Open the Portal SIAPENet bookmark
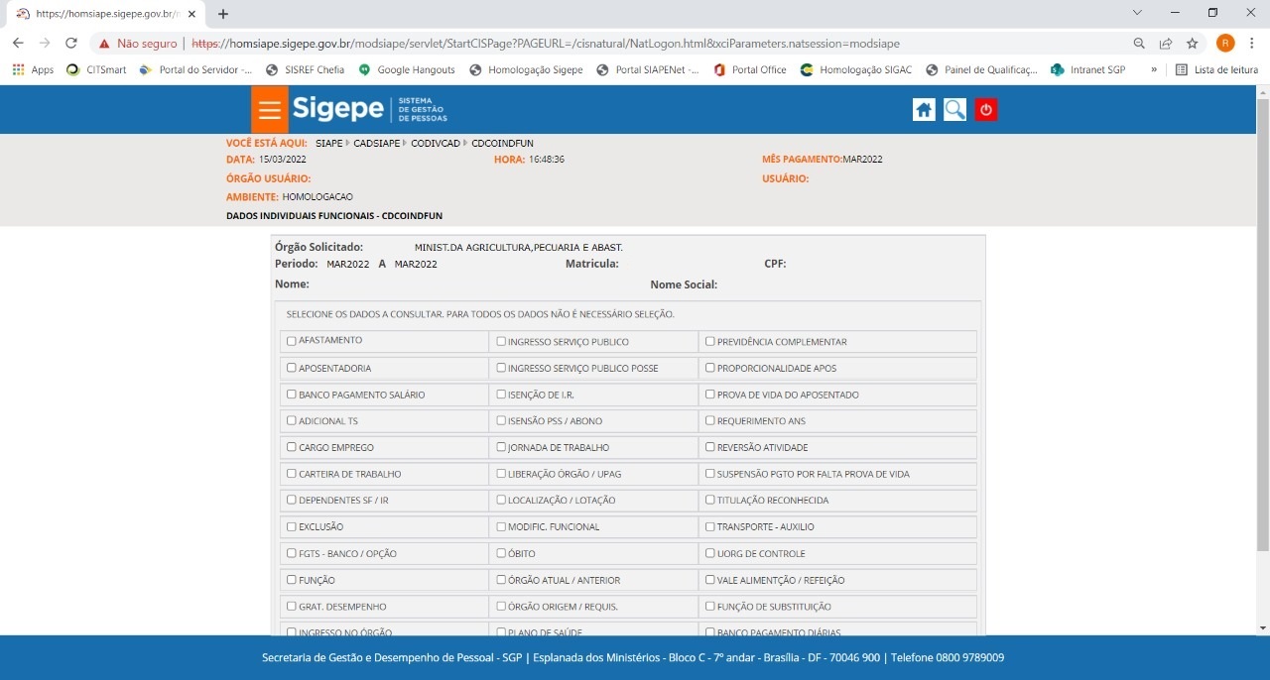 pyautogui.click(x=647, y=70)
